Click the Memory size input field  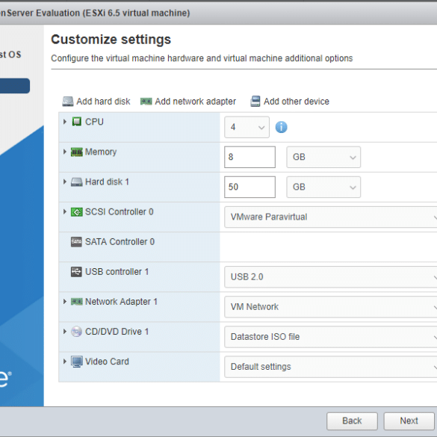tap(250, 157)
